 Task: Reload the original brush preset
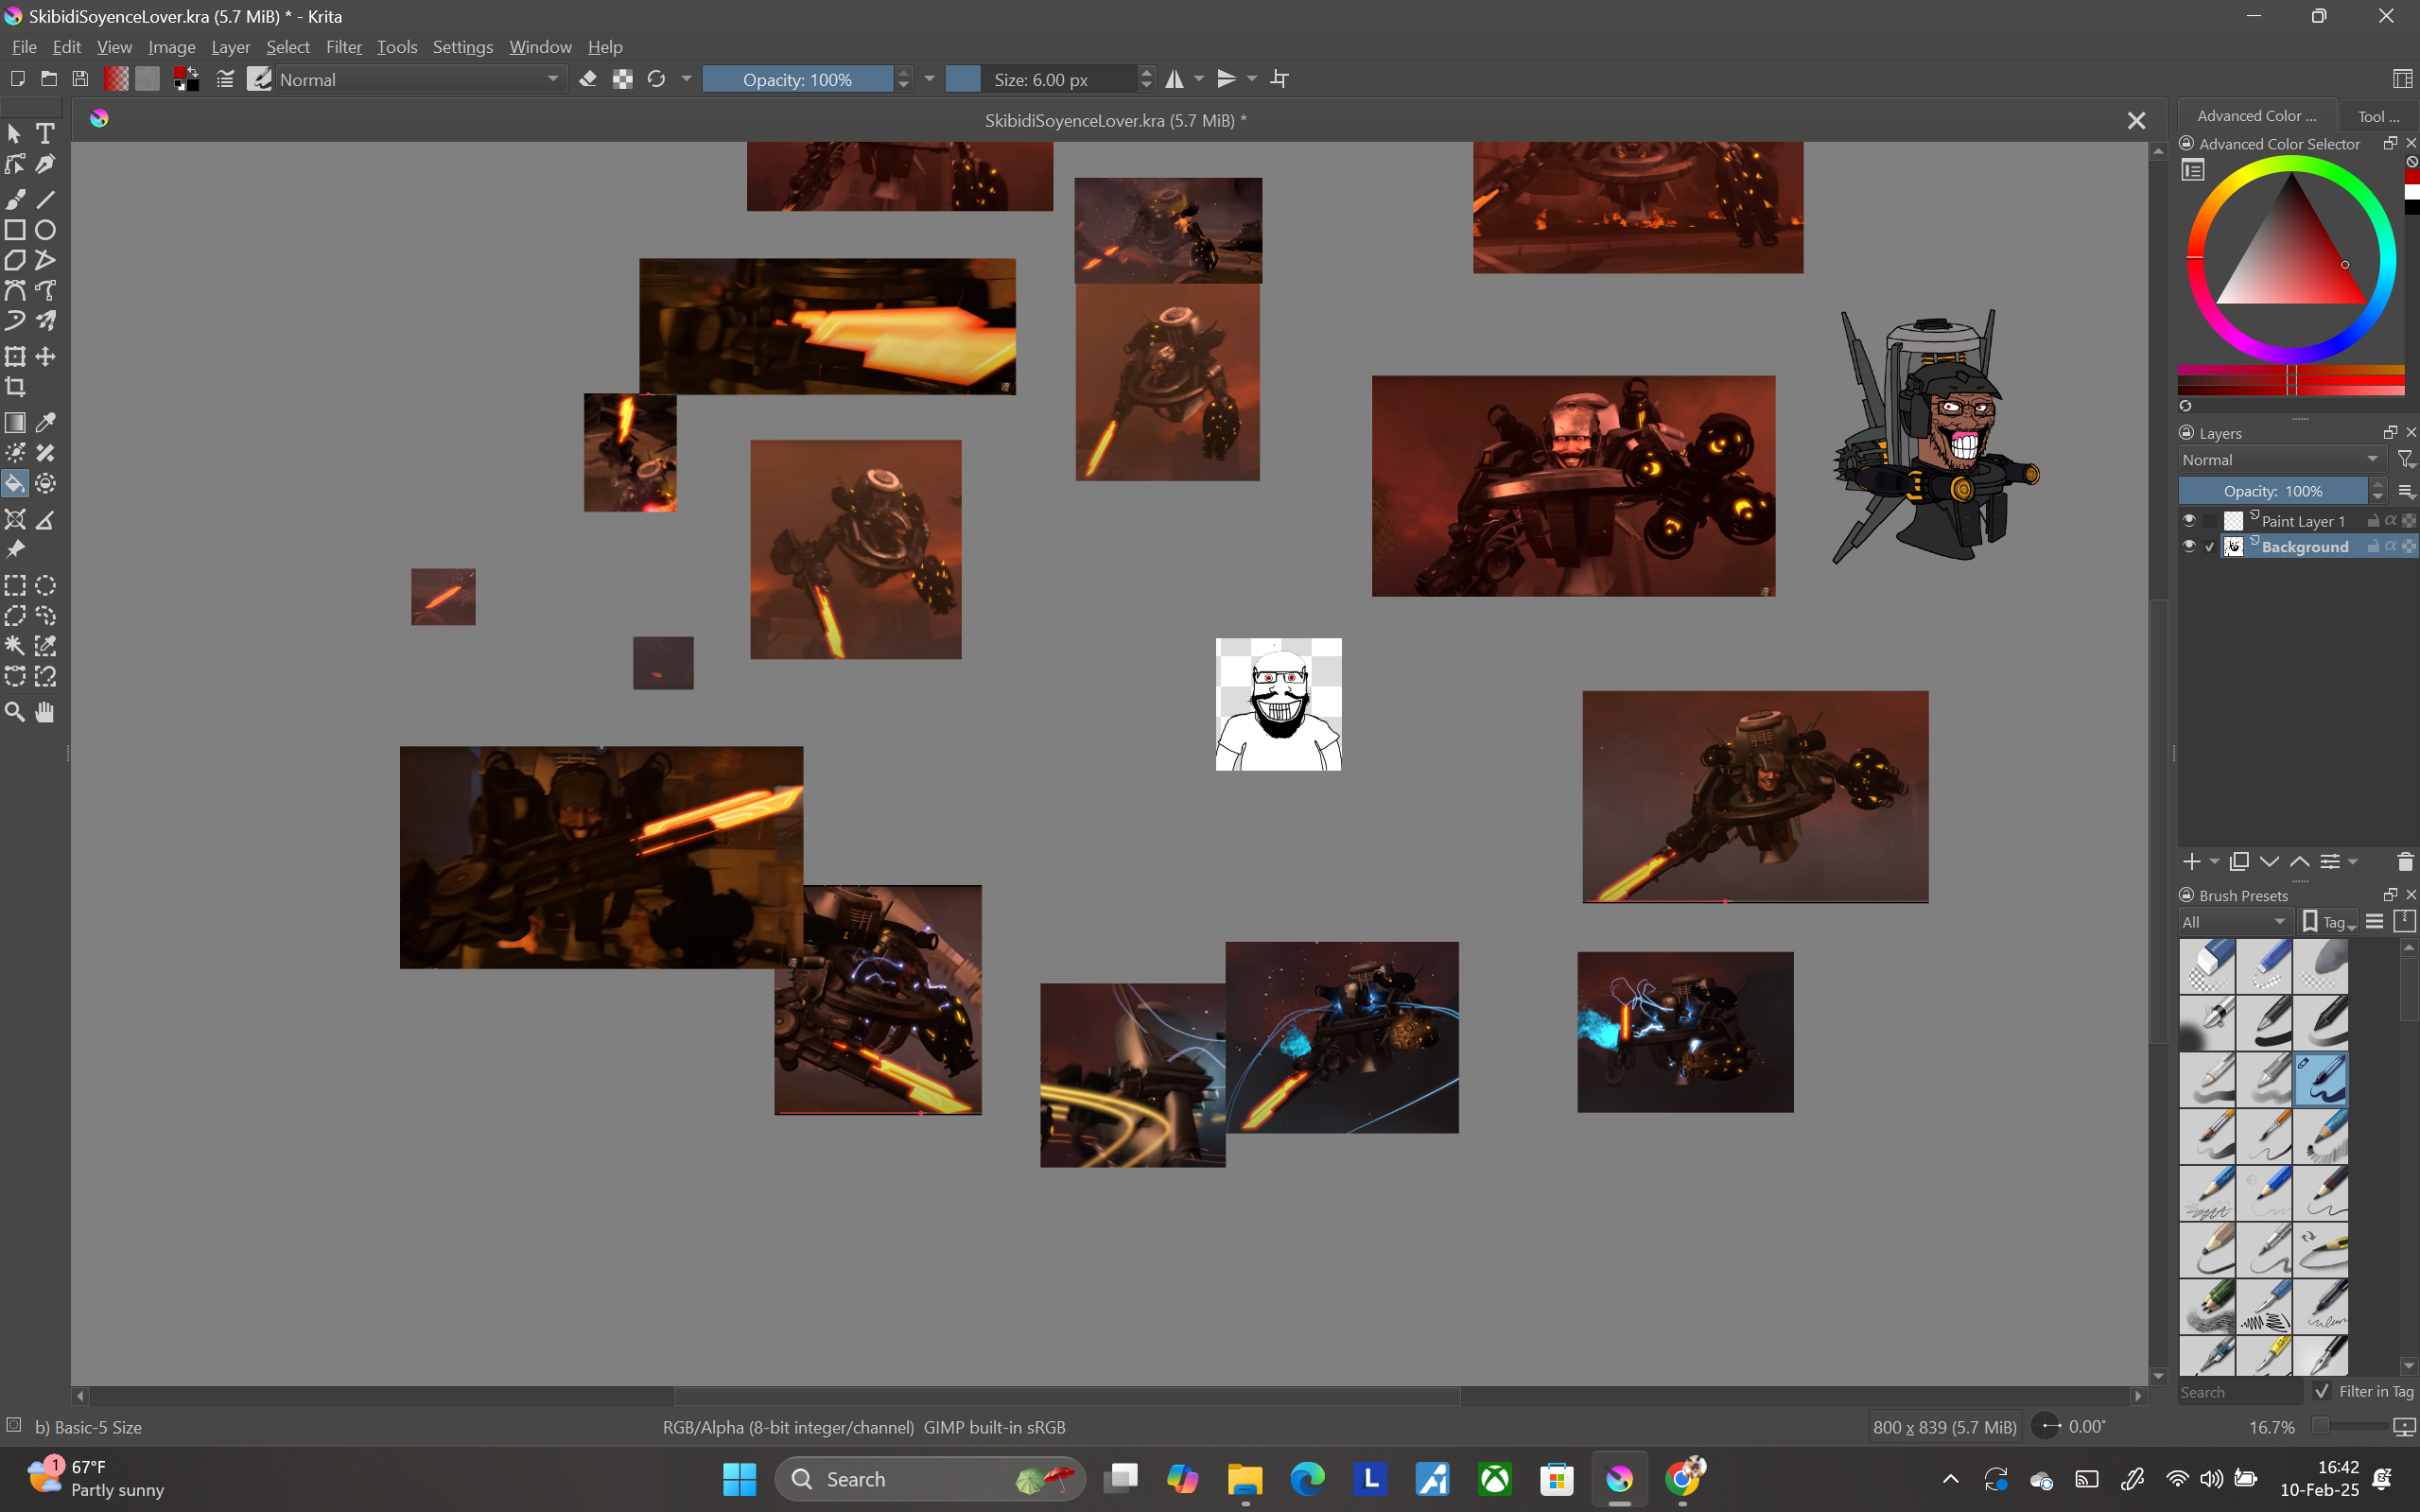[656, 79]
